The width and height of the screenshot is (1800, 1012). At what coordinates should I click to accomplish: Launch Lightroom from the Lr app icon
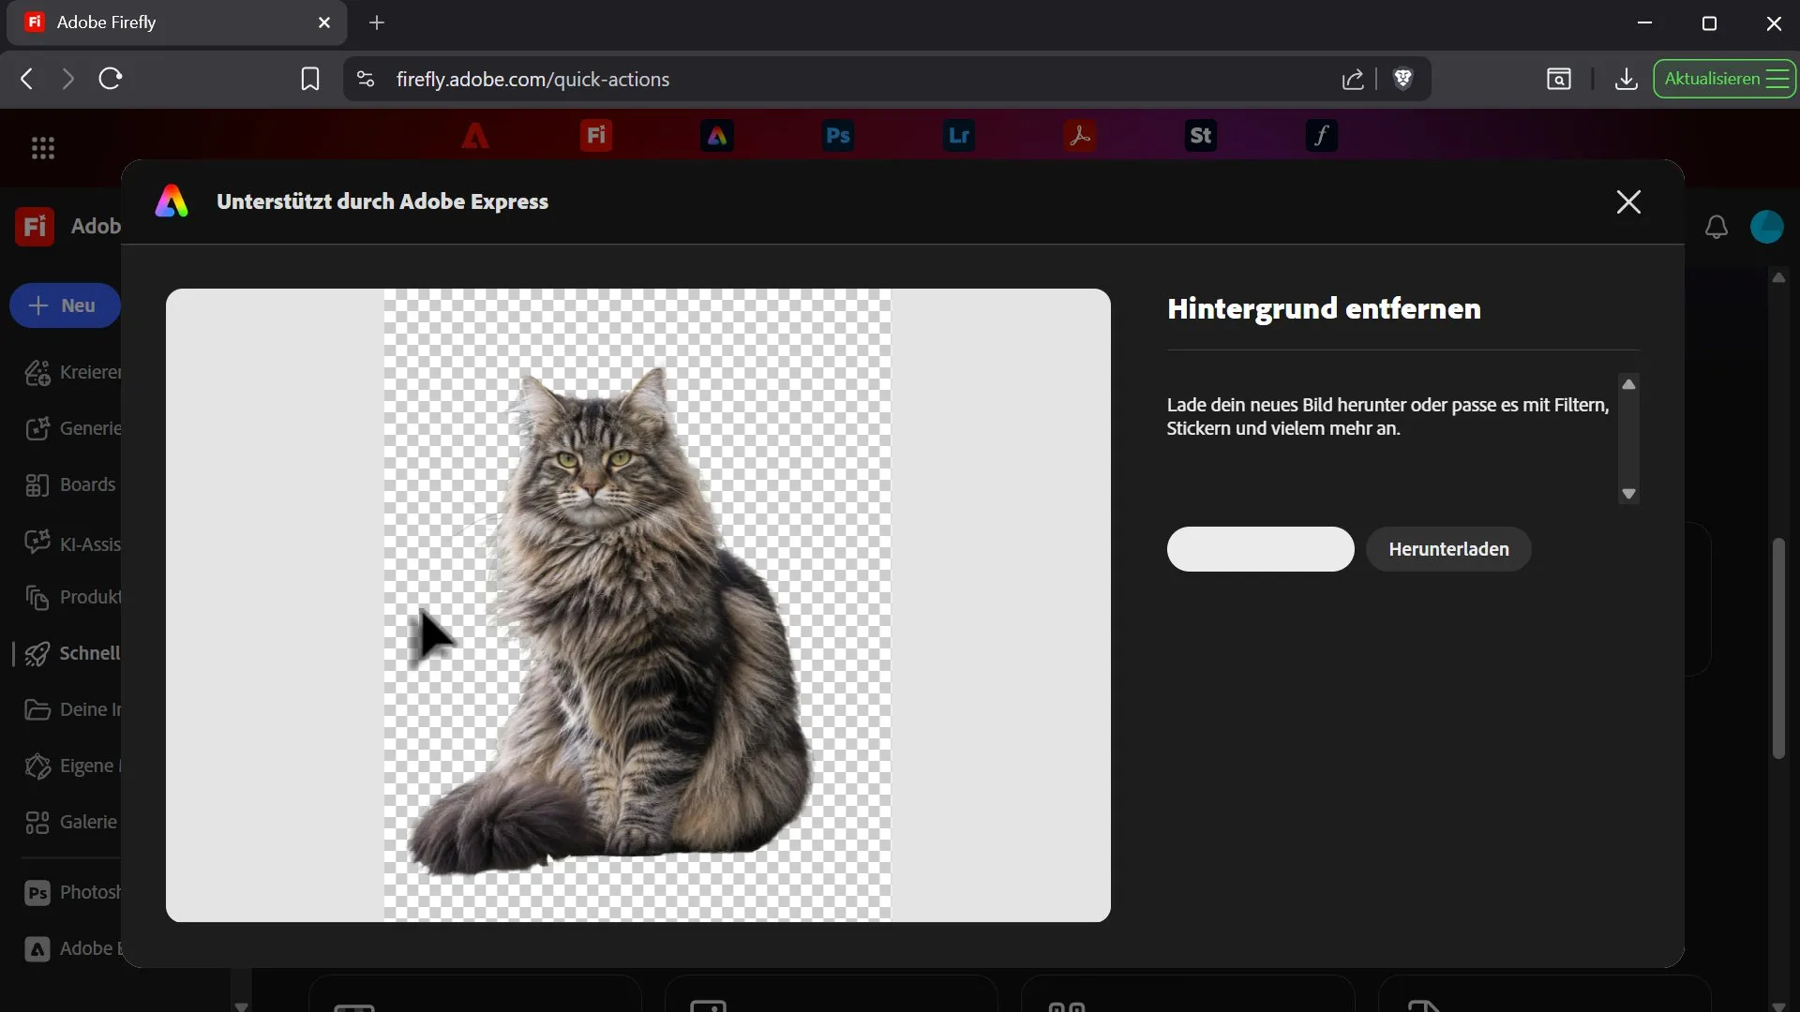959,136
